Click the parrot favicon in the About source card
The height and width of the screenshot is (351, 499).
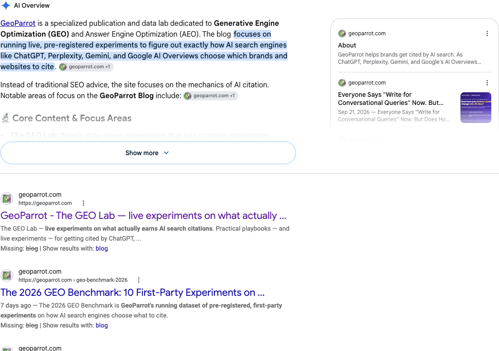point(342,33)
